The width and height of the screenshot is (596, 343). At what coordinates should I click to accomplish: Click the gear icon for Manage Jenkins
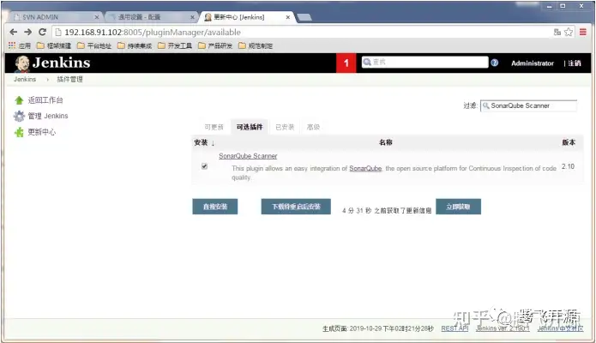pos(19,116)
